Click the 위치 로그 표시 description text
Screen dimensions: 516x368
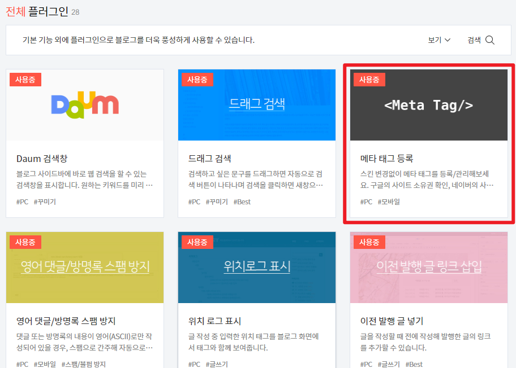click(x=253, y=342)
